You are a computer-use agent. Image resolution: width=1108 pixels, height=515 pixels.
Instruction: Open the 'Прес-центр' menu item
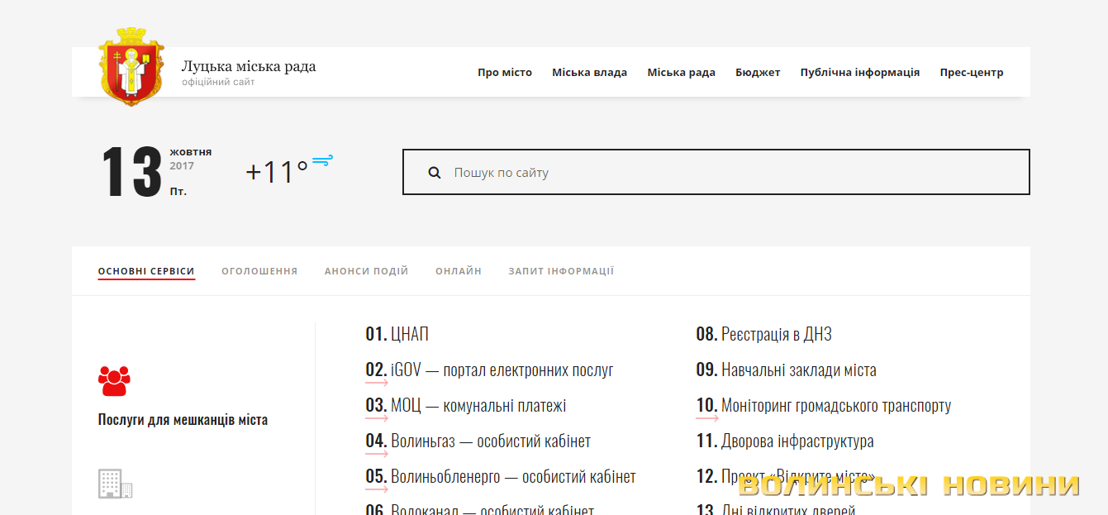coord(971,73)
